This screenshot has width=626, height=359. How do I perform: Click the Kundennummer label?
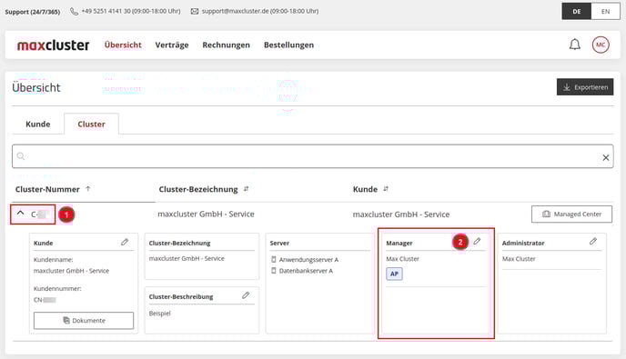[x=57, y=288]
